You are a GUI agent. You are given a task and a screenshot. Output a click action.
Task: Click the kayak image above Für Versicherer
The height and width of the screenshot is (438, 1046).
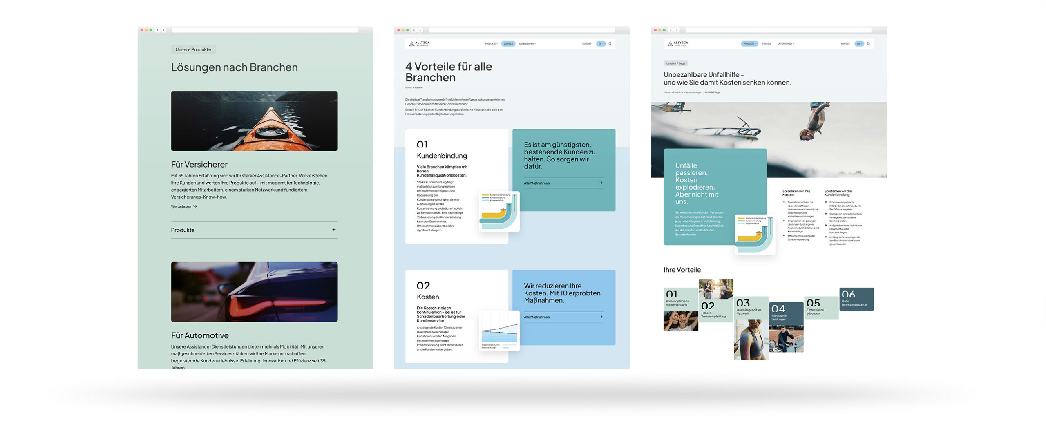coord(254,121)
